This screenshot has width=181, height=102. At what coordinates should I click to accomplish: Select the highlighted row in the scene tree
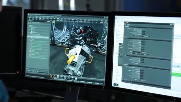(38, 37)
